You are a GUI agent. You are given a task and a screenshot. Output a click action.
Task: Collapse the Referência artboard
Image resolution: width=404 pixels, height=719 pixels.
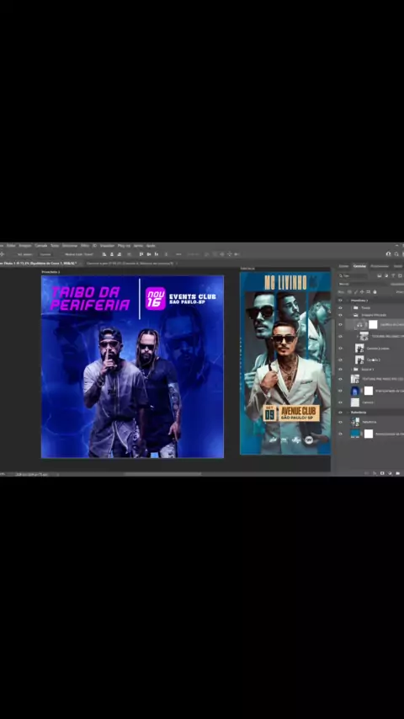[348, 413]
